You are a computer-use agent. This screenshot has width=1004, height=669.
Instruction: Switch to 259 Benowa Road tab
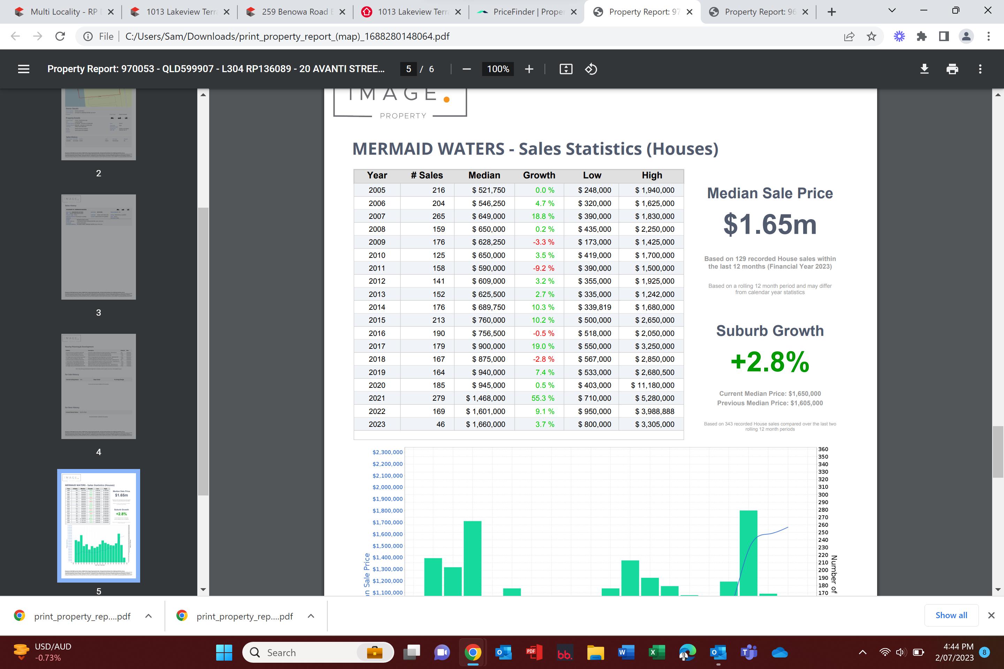point(295,12)
